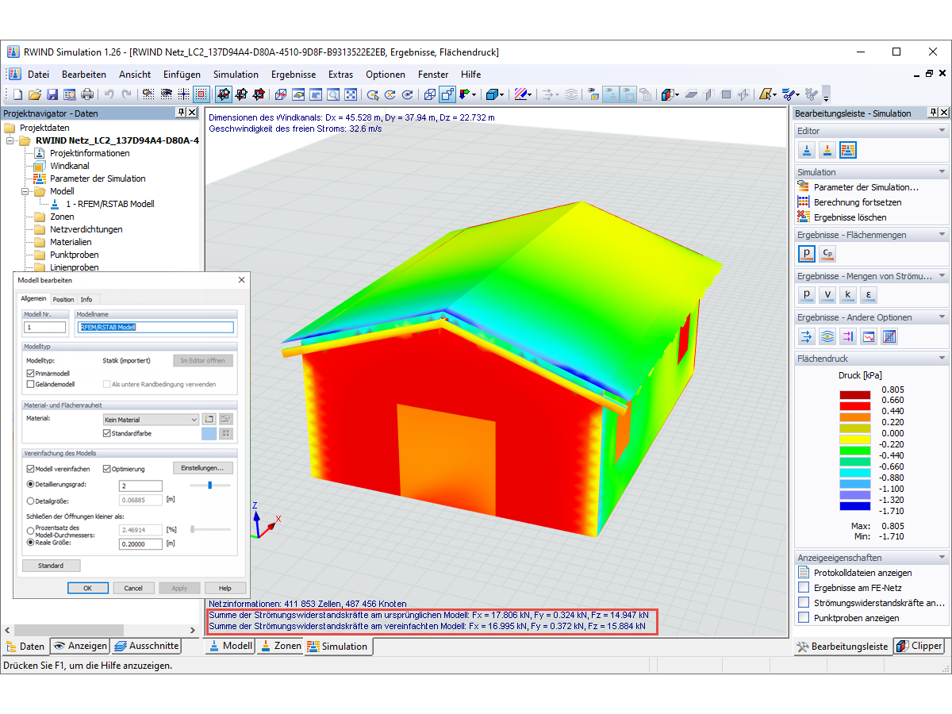Screen dimensions: 952x714
Task: Collapse the RWIND Netz_LC2 project tree node
Action: (10, 140)
